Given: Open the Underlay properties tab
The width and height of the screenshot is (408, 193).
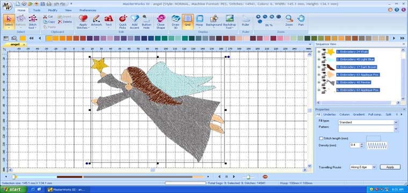Looking at the screenshot, I should click(x=330, y=115).
